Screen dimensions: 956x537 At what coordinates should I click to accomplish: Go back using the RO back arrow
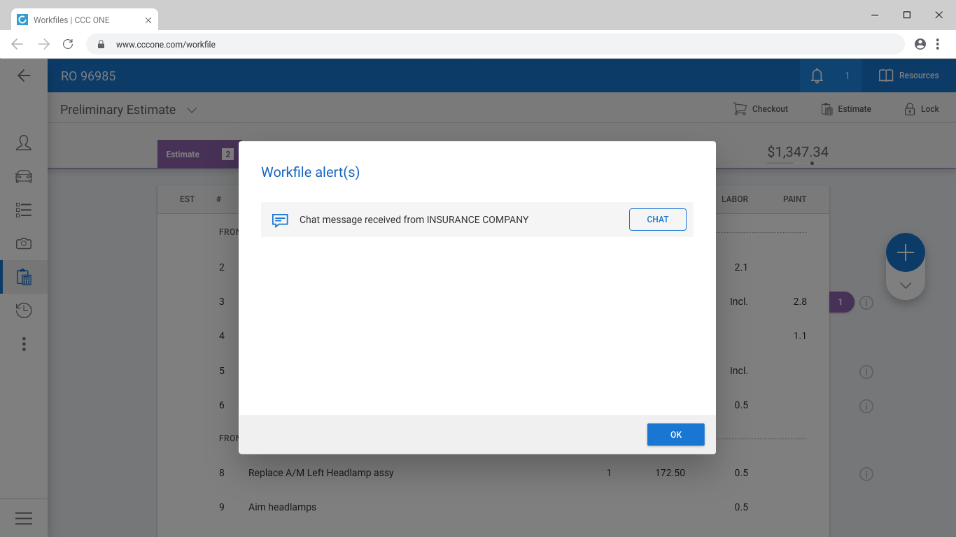point(24,76)
